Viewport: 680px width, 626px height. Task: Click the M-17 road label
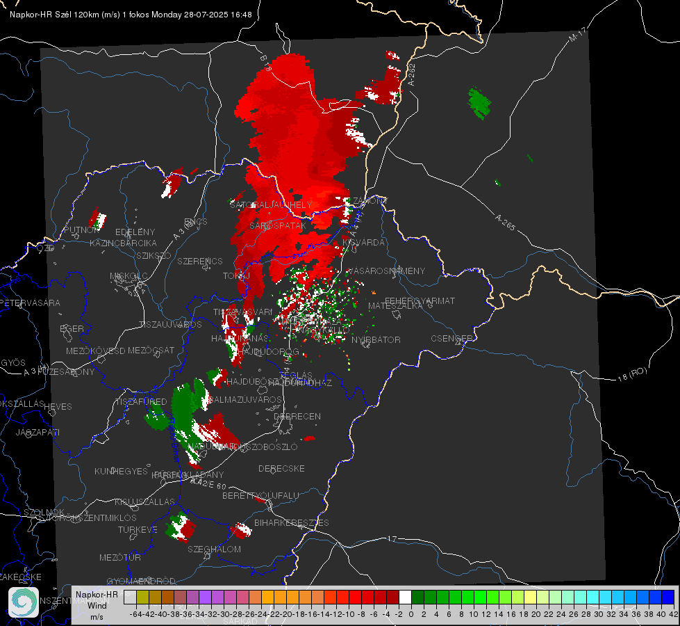pos(577,35)
